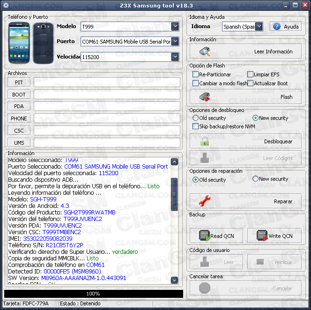Click the Leer user code stamp icon
This screenshot has width=311, height=310.
(x=205, y=262)
